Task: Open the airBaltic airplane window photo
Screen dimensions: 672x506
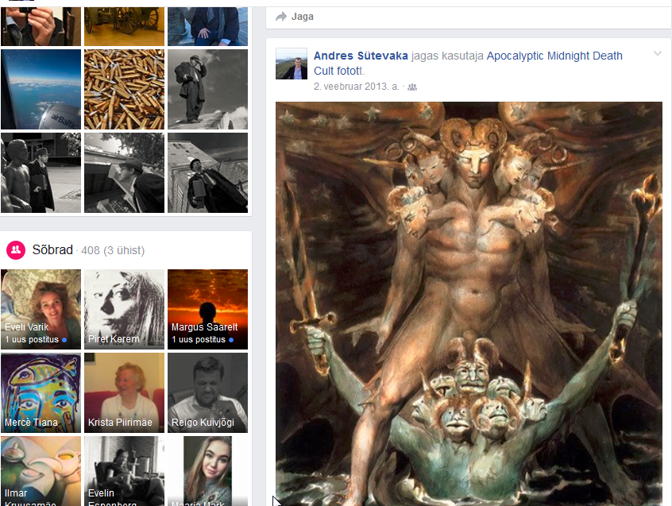Action: pyautogui.click(x=41, y=89)
